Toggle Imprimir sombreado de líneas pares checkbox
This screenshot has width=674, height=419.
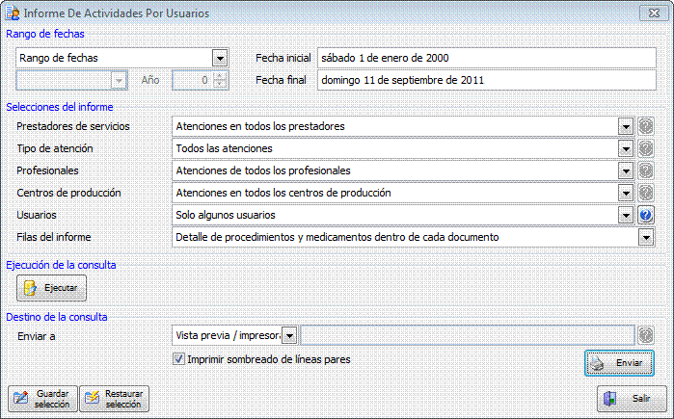178,359
